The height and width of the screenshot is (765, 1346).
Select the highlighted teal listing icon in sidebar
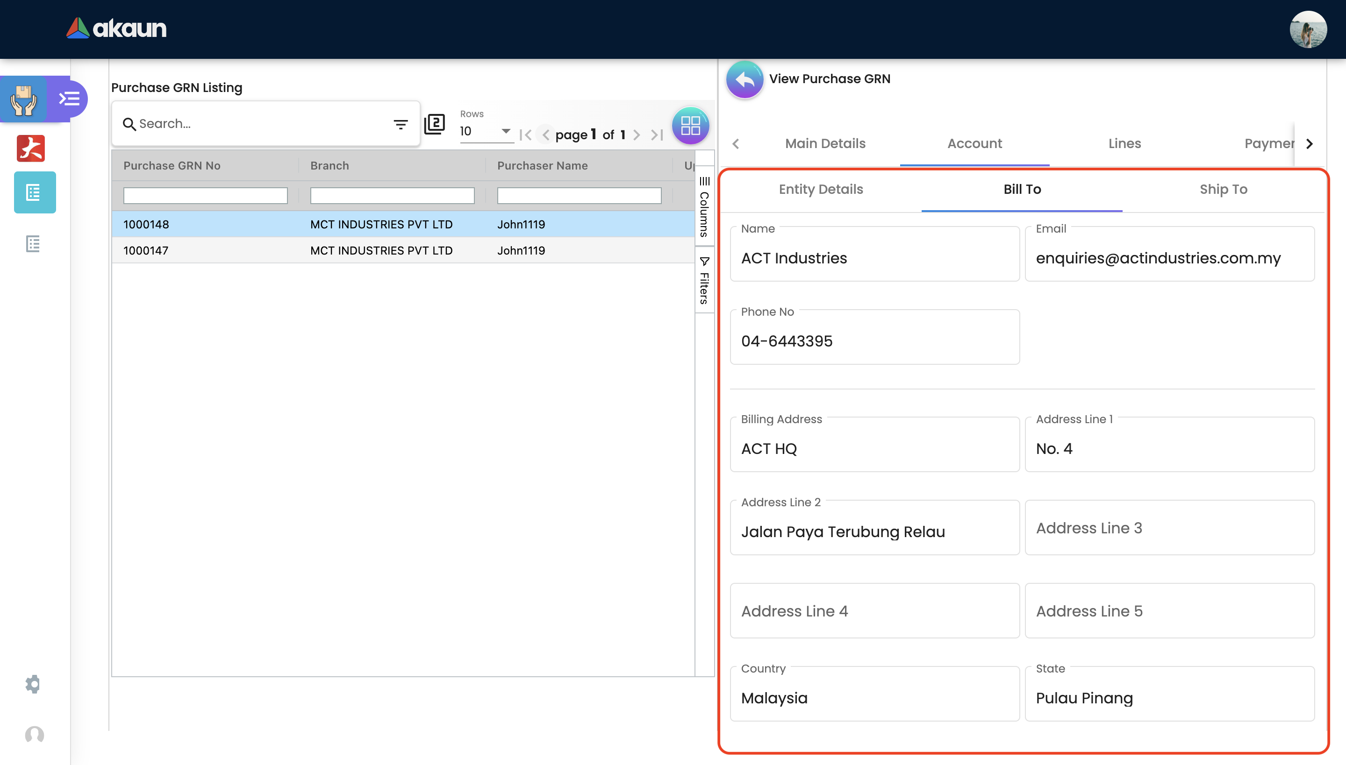click(35, 193)
